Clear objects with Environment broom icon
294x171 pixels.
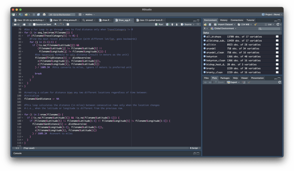(256, 25)
